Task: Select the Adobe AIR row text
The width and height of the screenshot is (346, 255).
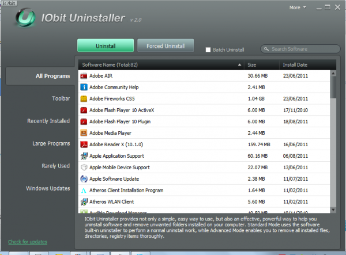Action: pos(101,76)
